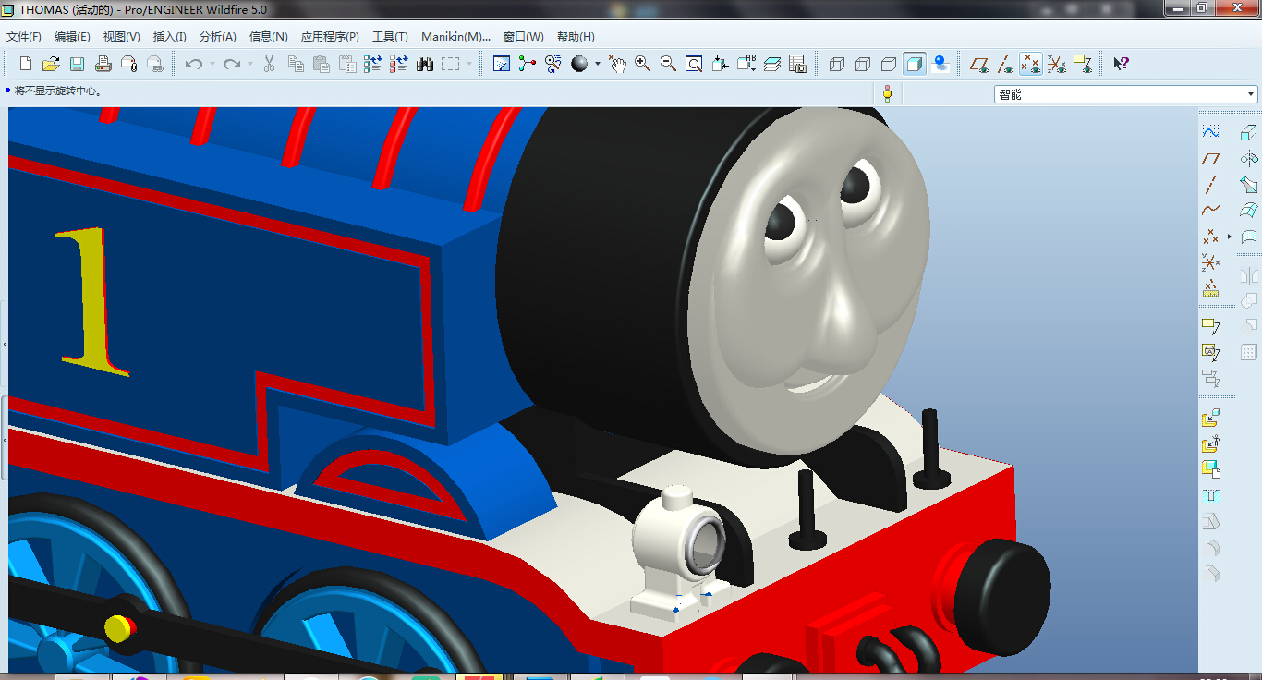Viewport: 1262px width, 680px height.
Task: Switch display to shading mode
Action: click(x=915, y=64)
